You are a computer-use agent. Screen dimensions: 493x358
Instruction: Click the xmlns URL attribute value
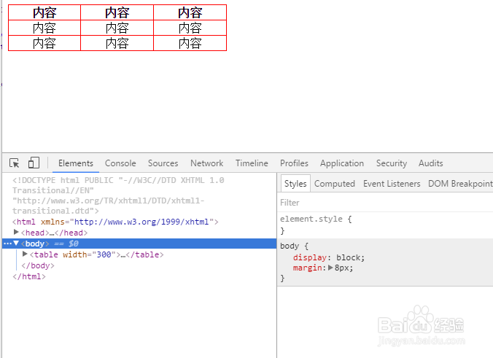click(141, 222)
